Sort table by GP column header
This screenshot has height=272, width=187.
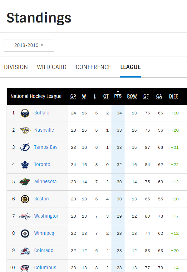[x=73, y=96]
